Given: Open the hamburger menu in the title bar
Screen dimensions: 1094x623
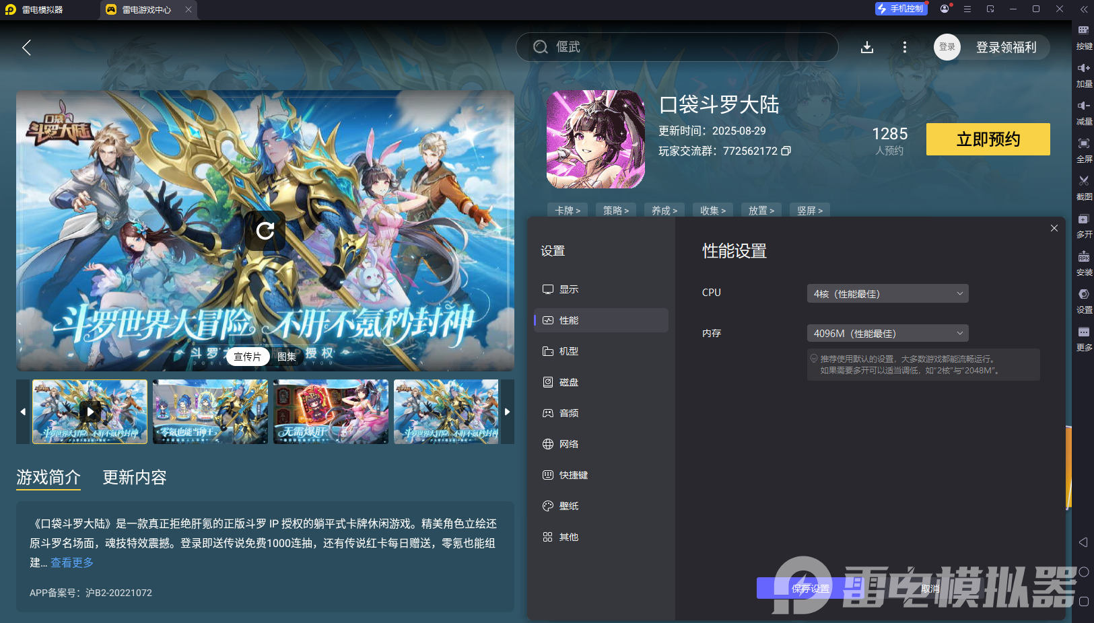Looking at the screenshot, I should click(x=967, y=9).
